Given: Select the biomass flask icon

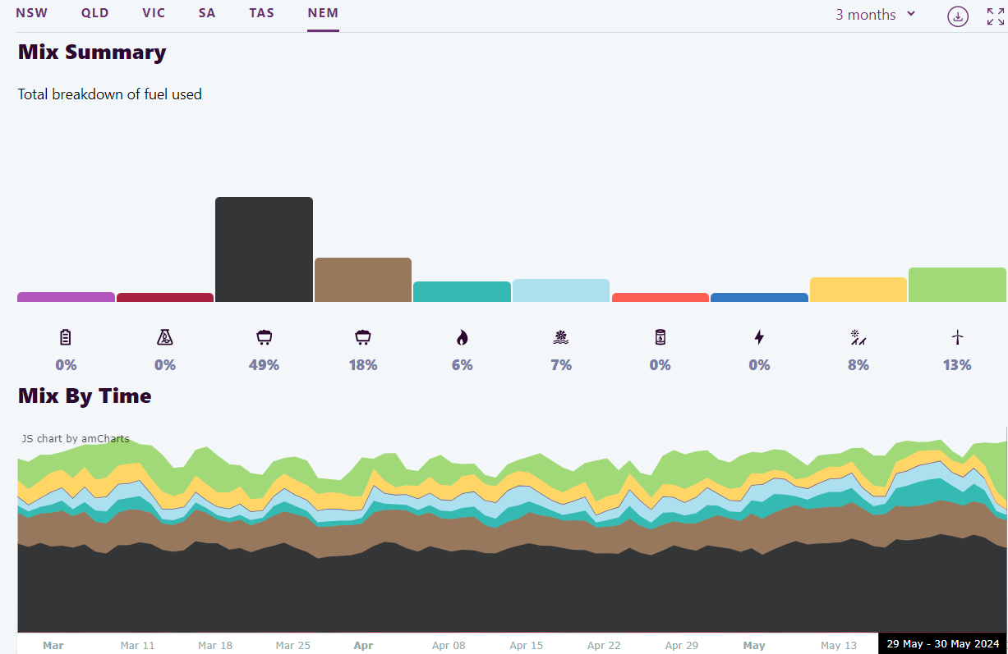Looking at the screenshot, I should [165, 337].
